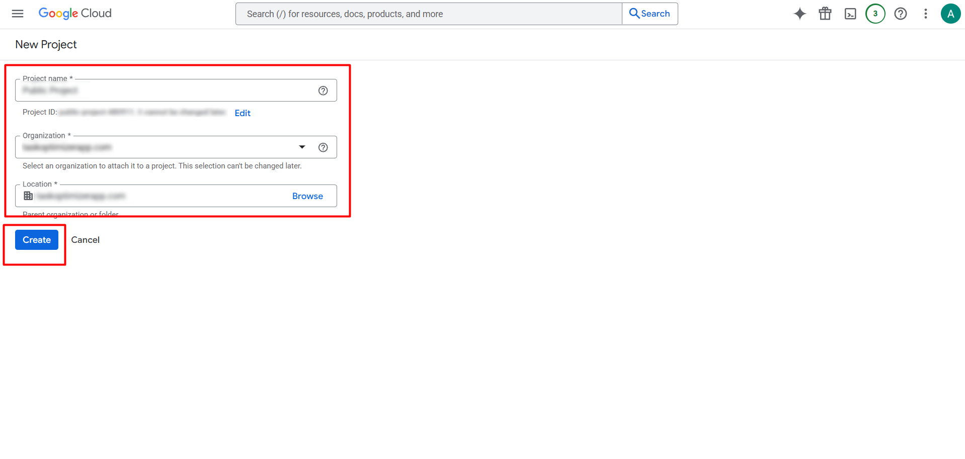This screenshot has height=459, width=965.
Task: Browse for a project location
Action: point(307,196)
